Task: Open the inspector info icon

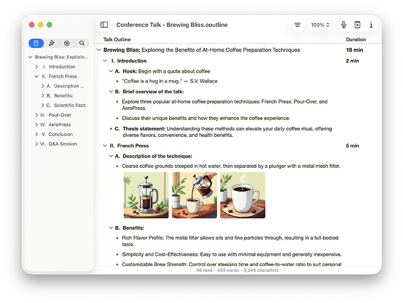Action: pyautogui.click(x=371, y=25)
